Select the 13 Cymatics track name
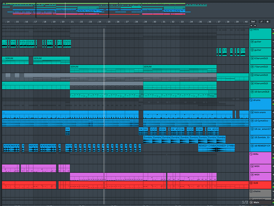 coord(261,121)
